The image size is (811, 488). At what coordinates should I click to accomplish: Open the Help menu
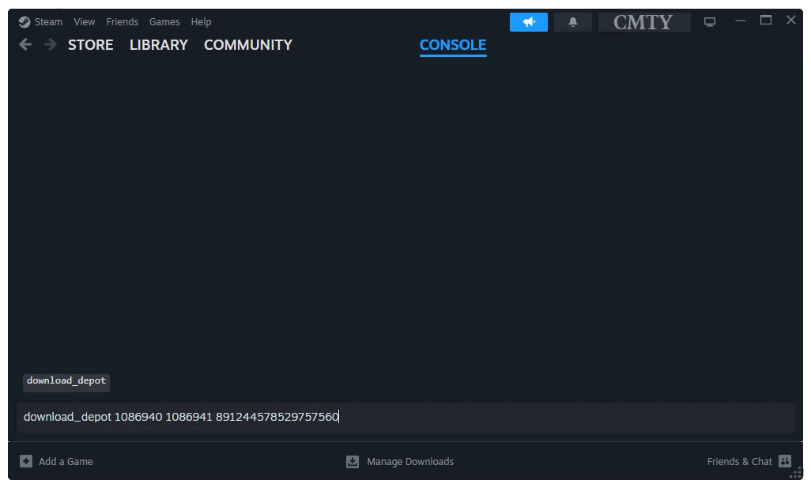click(x=201, y=22)
